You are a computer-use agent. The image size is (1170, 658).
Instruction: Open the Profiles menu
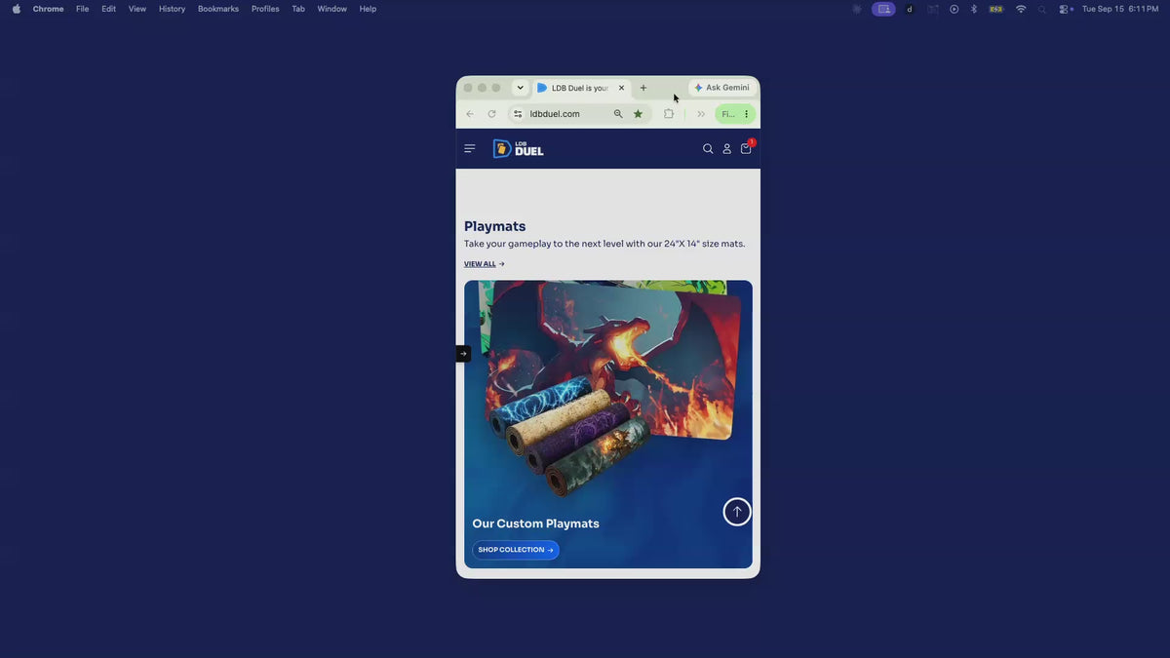265,9
